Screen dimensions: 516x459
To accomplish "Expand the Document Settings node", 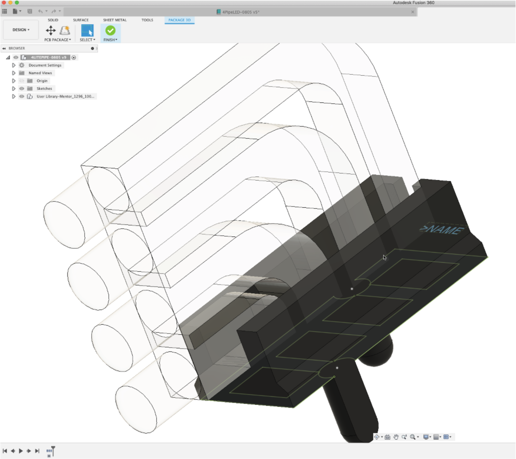I will [14, 65].
